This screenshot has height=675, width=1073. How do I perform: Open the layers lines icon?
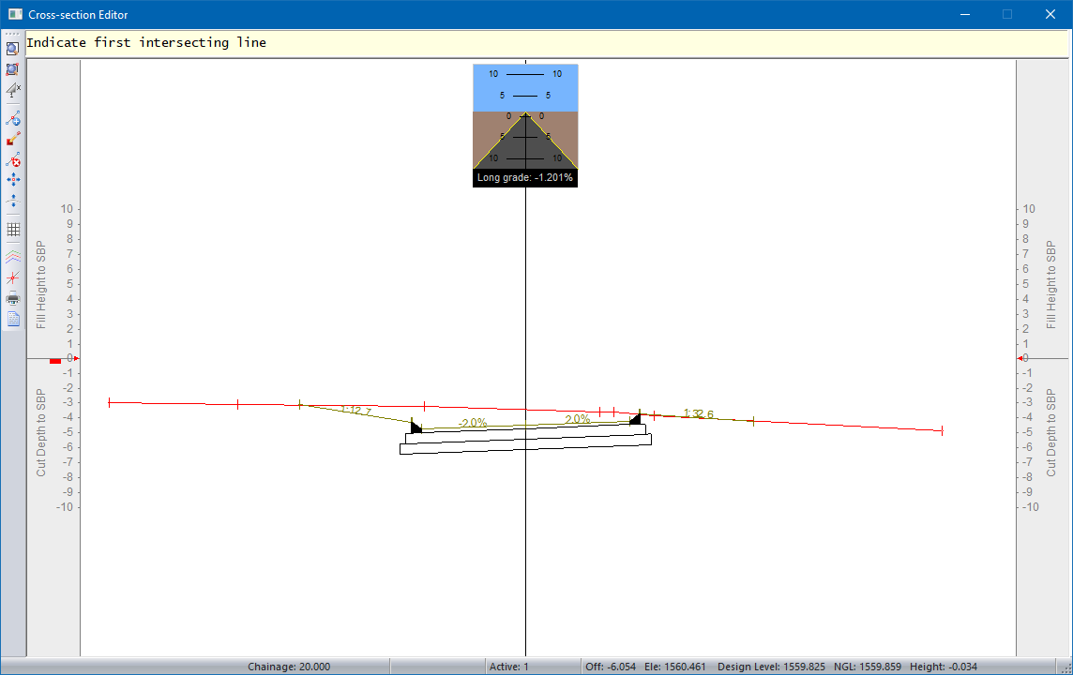click(13, 255)
